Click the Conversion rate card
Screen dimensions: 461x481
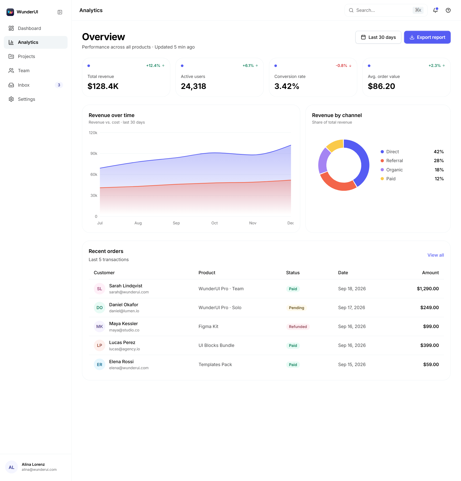point(313,77)
